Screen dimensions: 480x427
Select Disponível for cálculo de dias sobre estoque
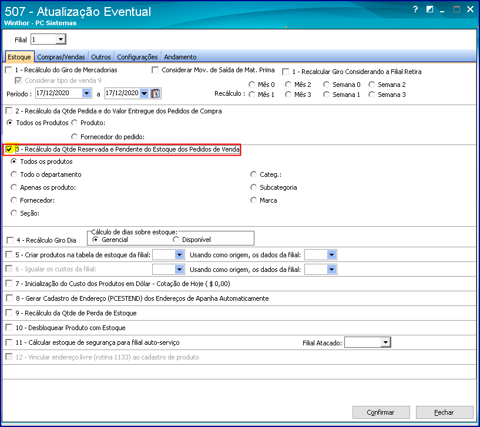click(176, 240)
